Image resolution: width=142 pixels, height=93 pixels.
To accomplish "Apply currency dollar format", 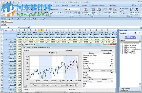I will (66, 13).
